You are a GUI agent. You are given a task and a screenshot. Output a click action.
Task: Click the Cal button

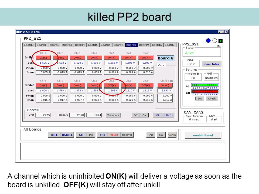(x=161, y=135)
